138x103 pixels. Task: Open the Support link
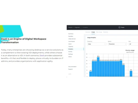[x=70, y=69]
